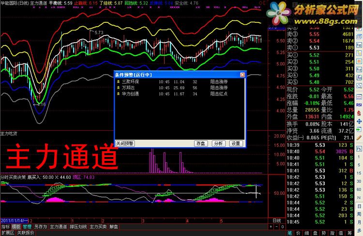
Task: Click 另存为 in the bottom bar
Action: 41,227
